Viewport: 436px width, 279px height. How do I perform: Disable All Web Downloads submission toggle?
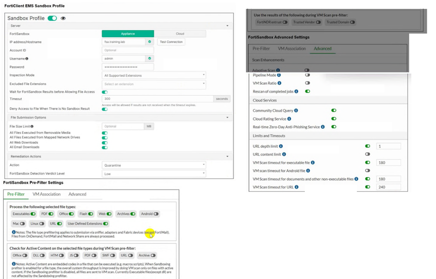pyautogui.click(x=104, y=143)
